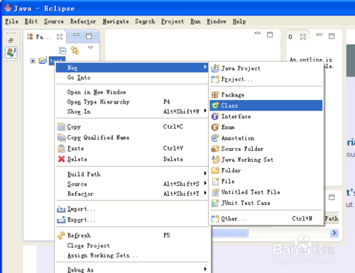Screen dimensions: 355x273
Task: Open the project folder icon in tree
Action: pos(43,60)
